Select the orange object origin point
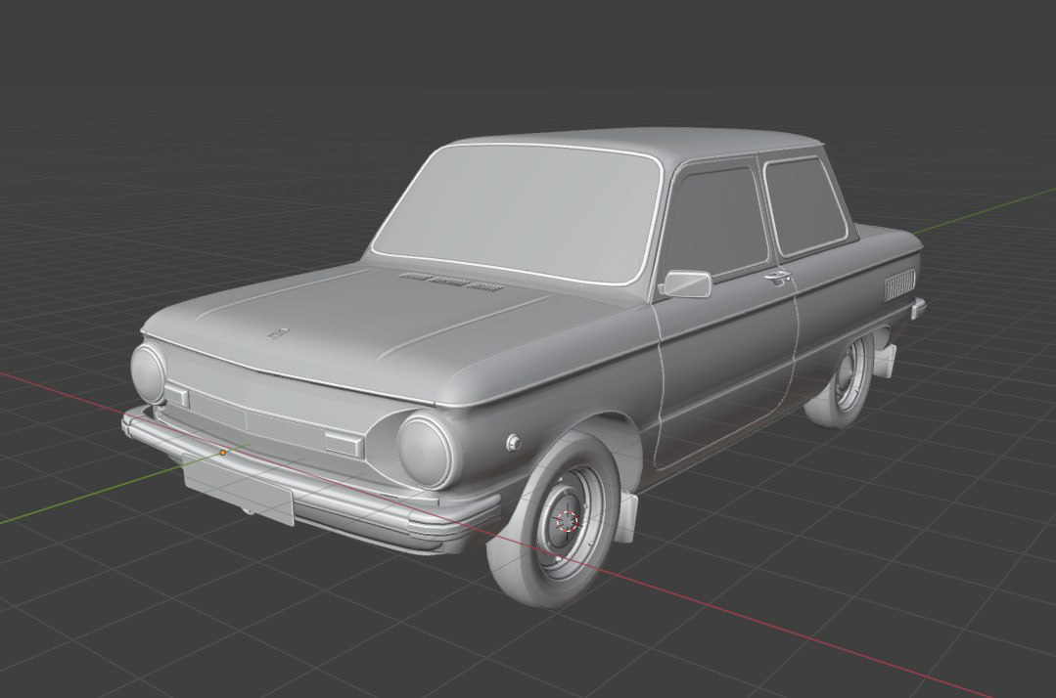This screenshot has height=698, width=1056. (223, 453)
